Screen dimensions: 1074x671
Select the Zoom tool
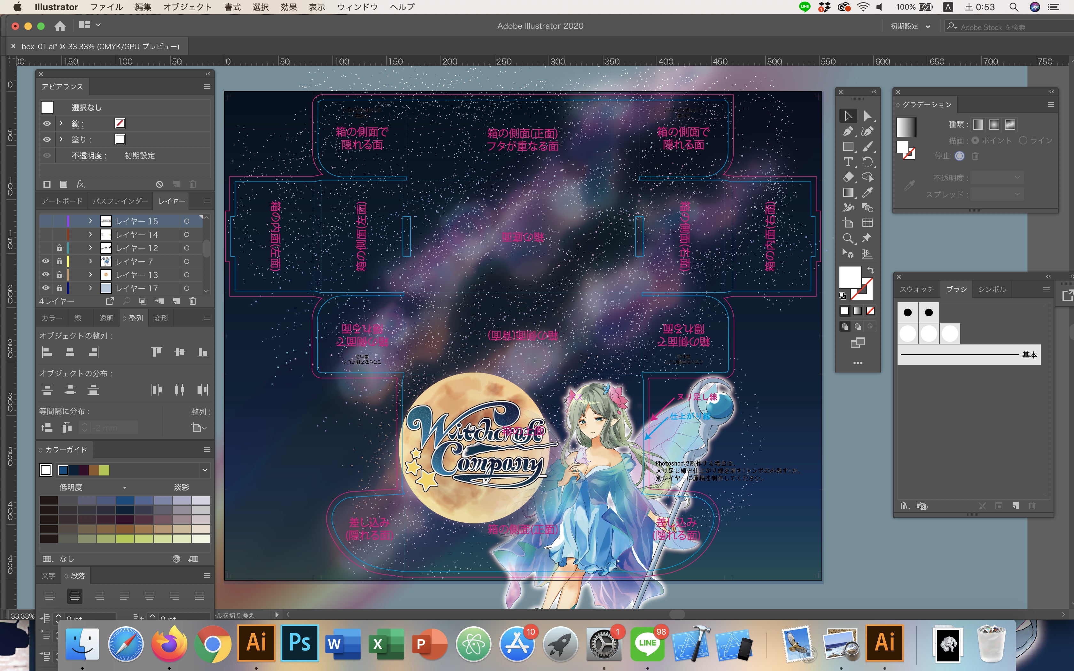[x=848, y=238]
